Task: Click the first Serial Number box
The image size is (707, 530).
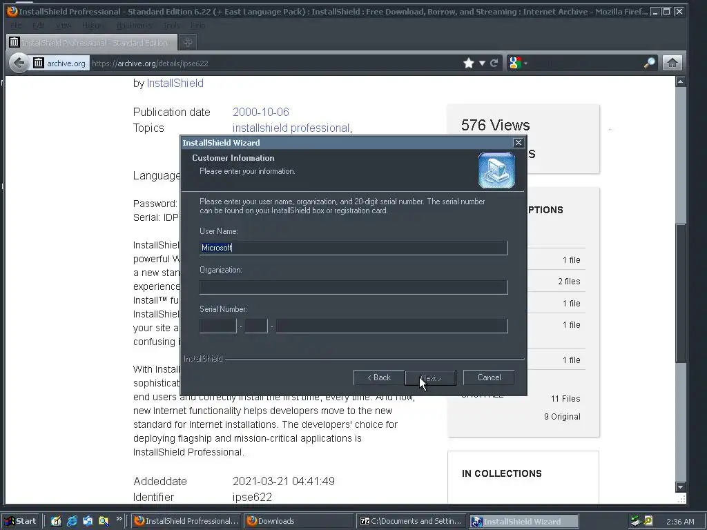Action: (x=217, y=326)
